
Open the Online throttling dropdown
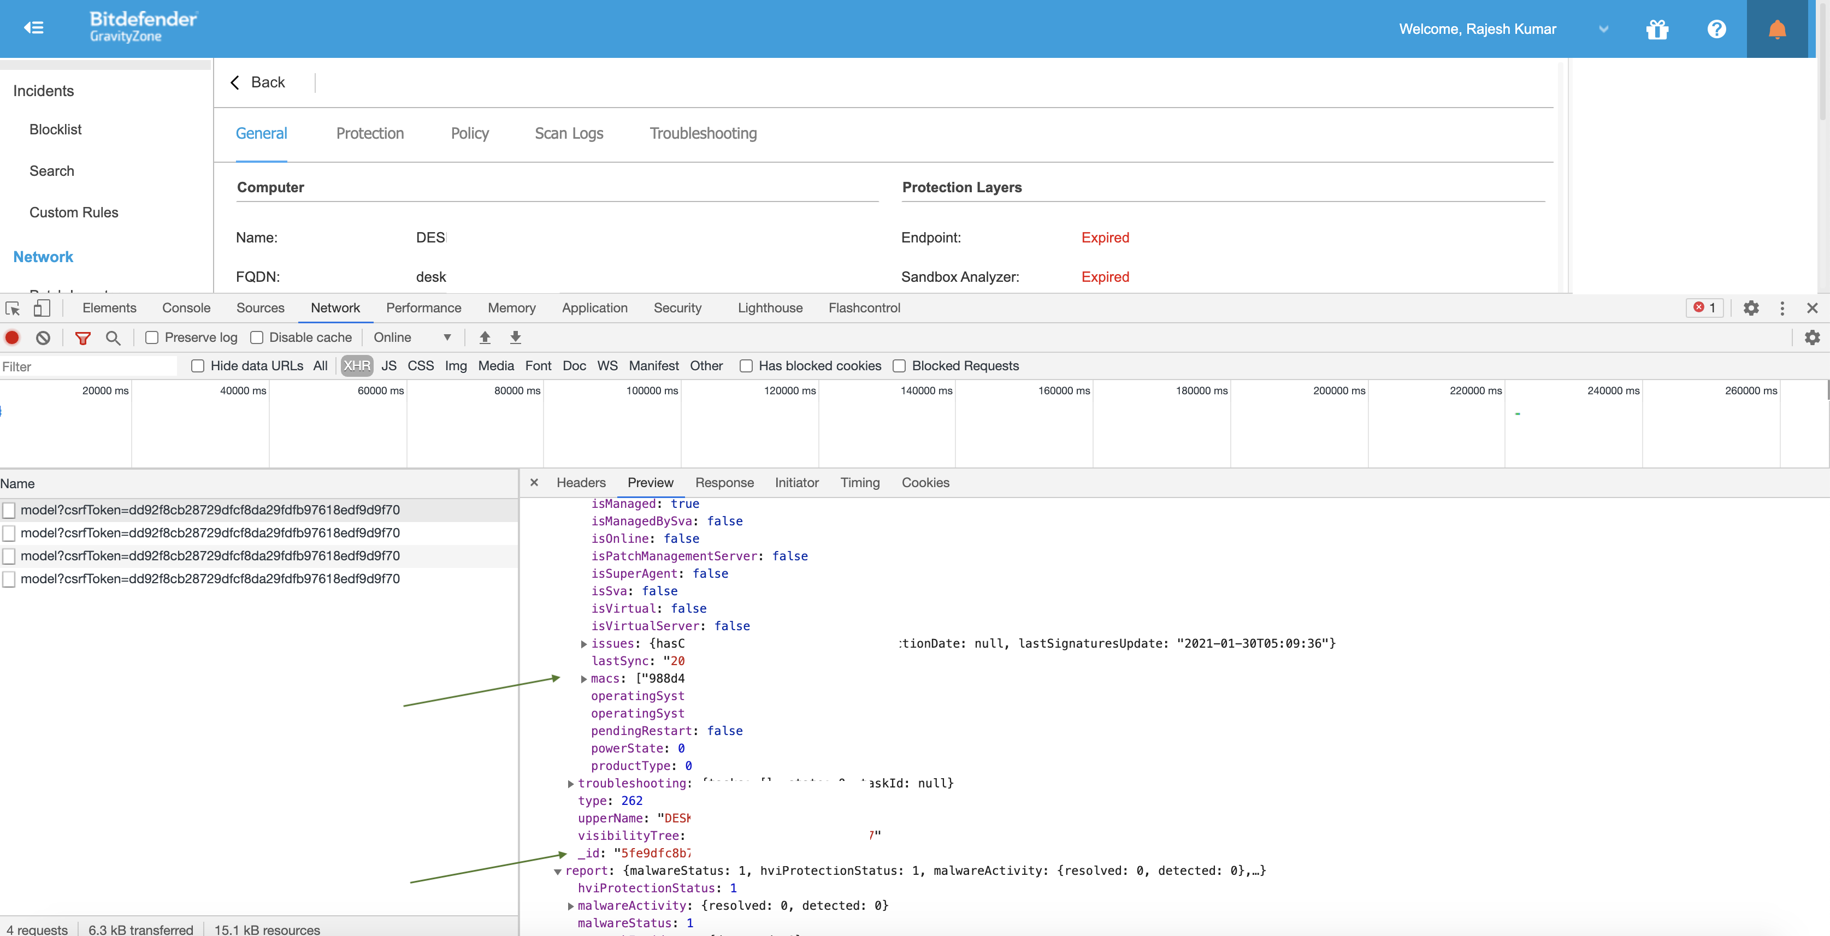[x=412, y=338]
